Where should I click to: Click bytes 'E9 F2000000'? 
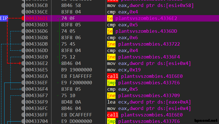[77, 83]
